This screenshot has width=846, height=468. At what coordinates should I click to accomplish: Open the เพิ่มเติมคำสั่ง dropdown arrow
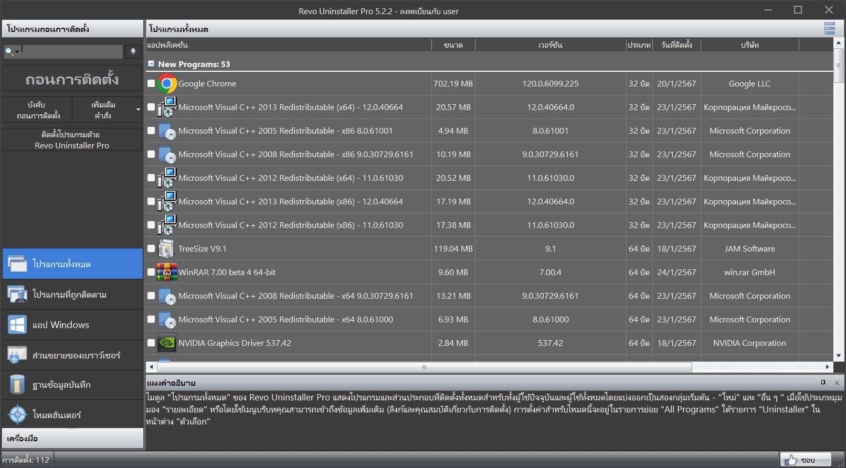coord(138,110)
